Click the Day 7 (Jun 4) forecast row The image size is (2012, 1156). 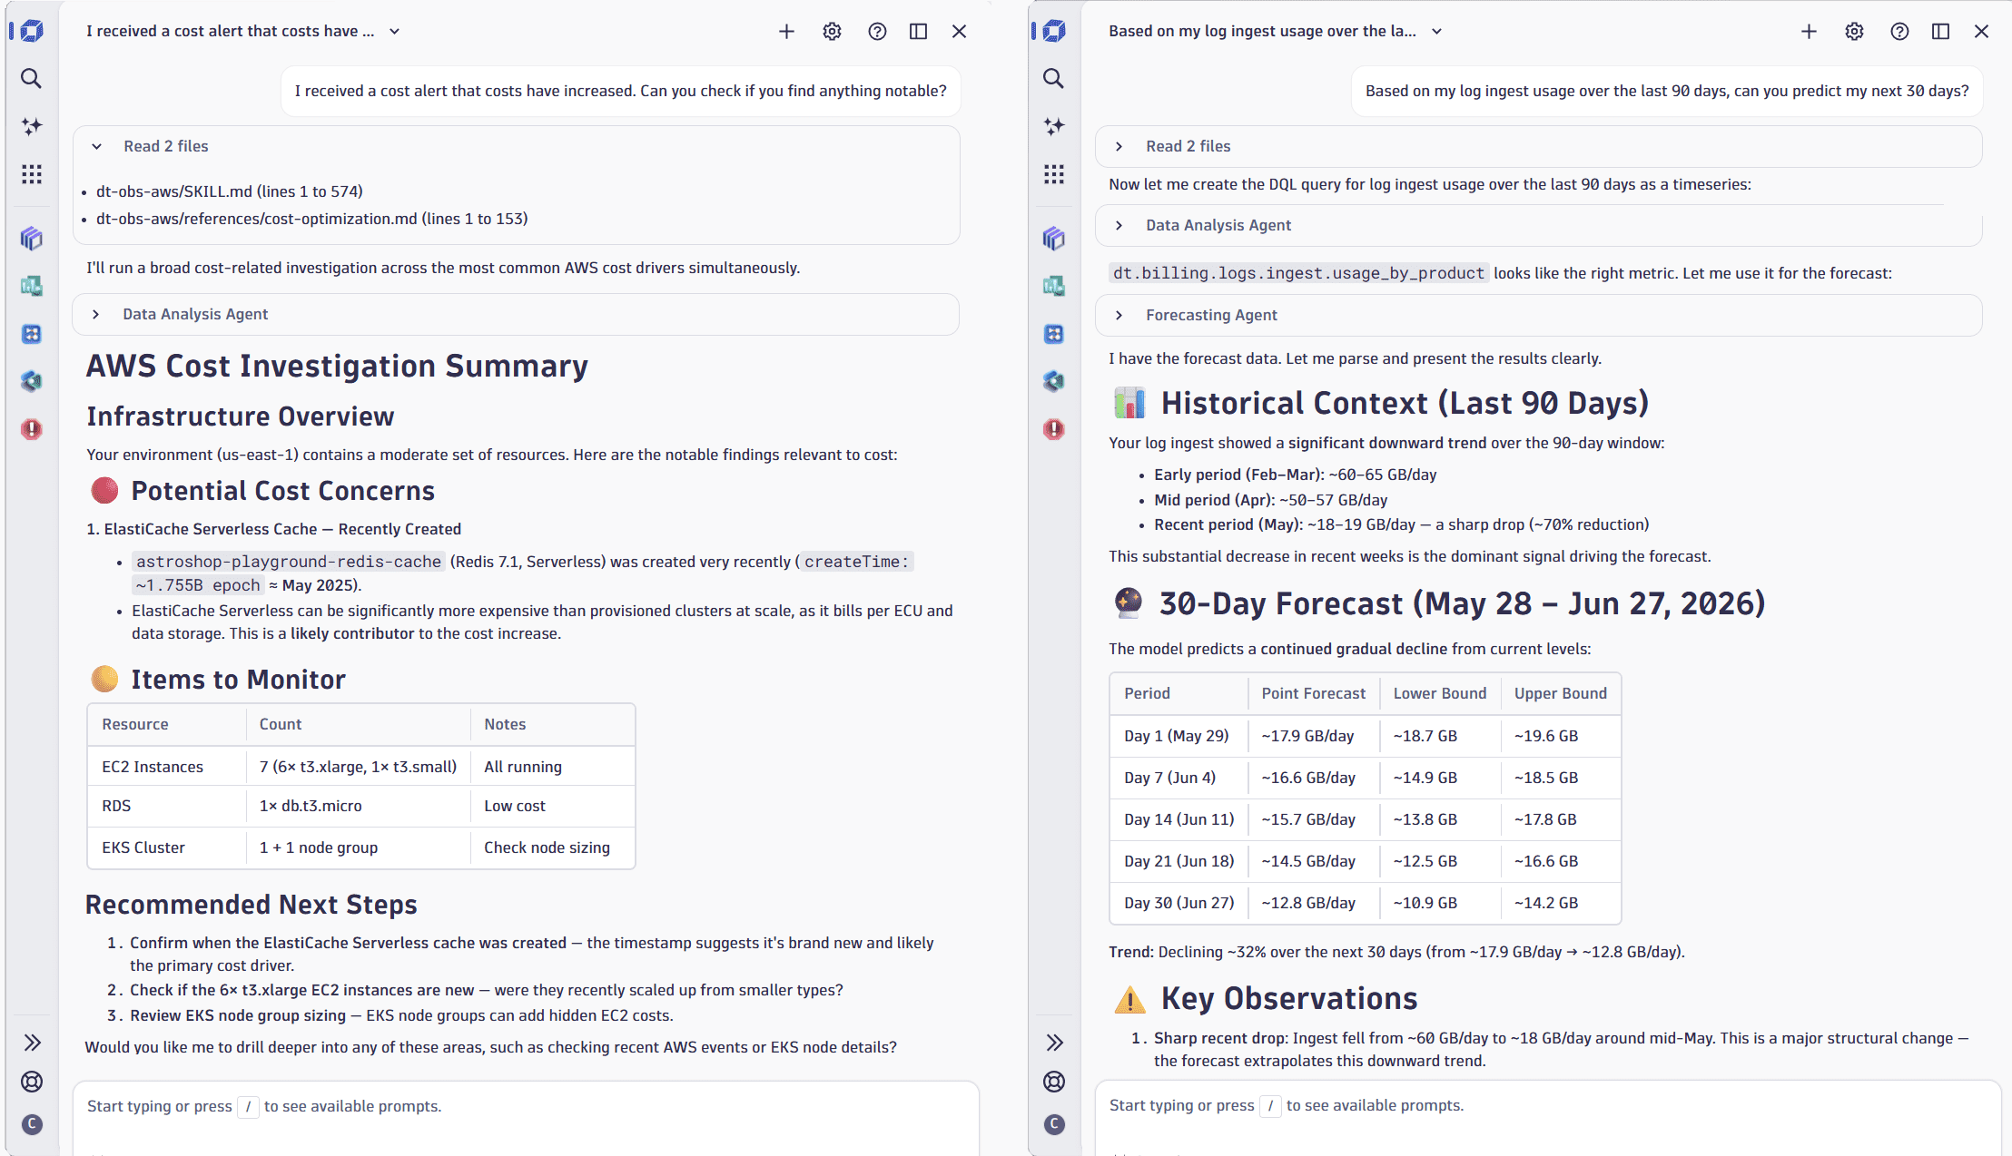pos(1365,778)
